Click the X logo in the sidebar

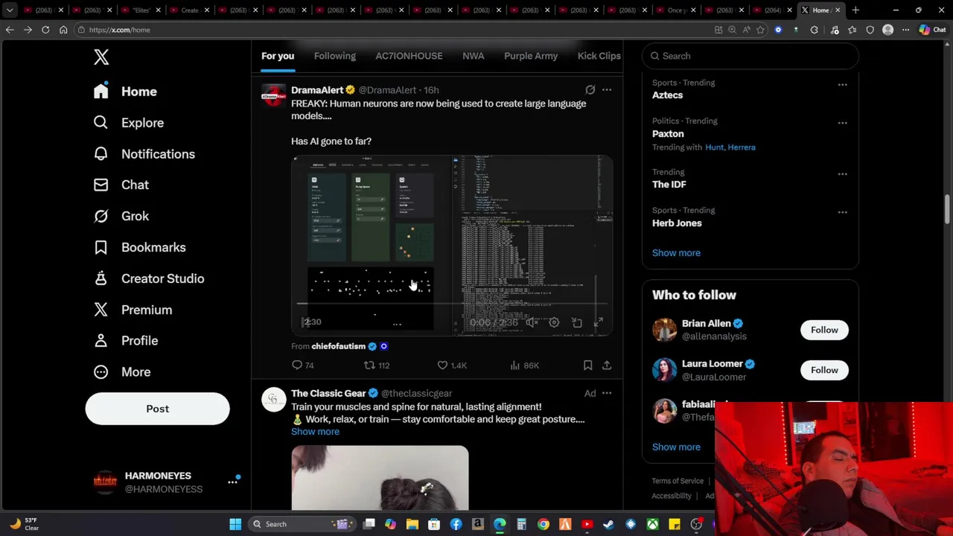[101, 57]
